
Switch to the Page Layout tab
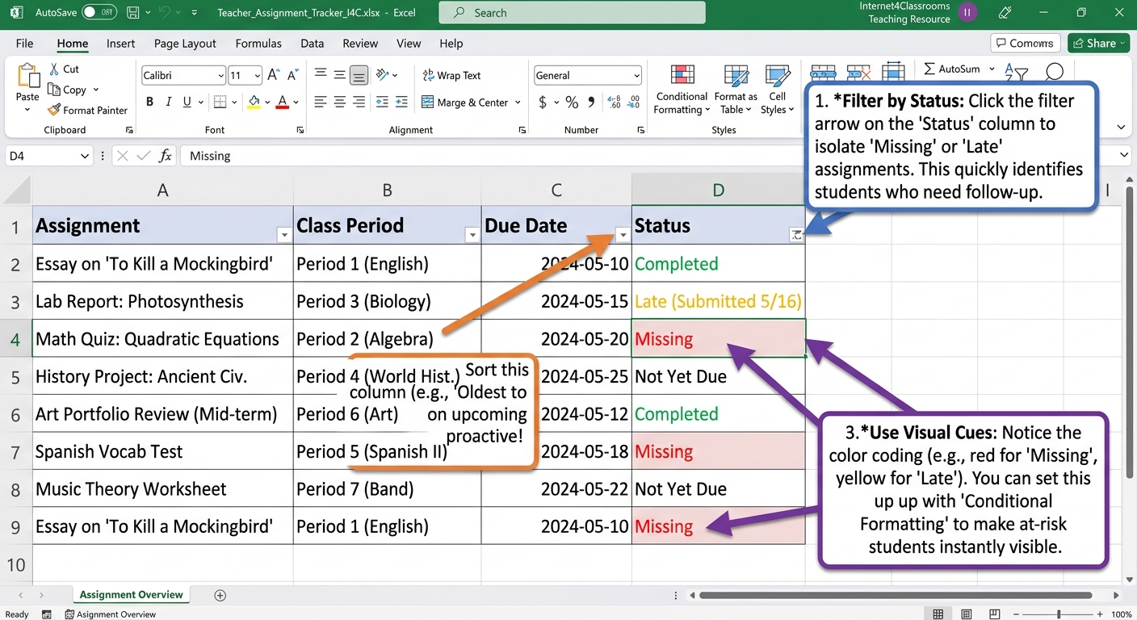coord(185,44)
